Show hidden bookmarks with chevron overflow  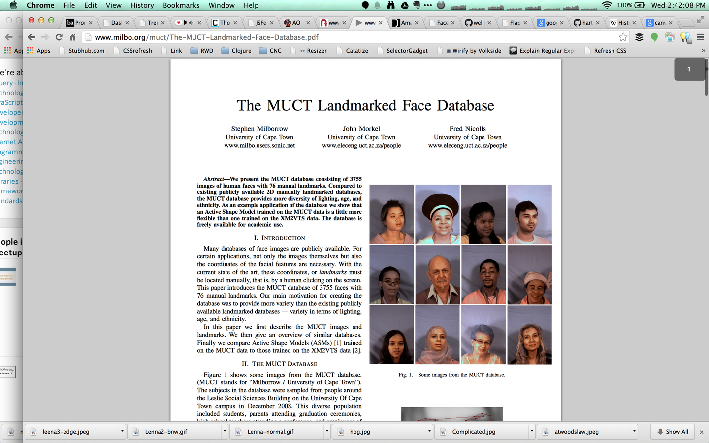[x=703, y=51]
